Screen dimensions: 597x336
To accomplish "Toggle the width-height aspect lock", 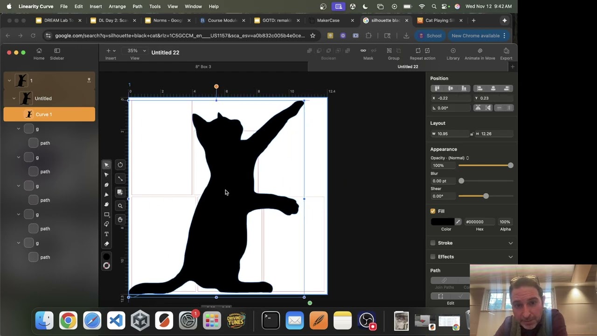I will click(x=471, y=134).
